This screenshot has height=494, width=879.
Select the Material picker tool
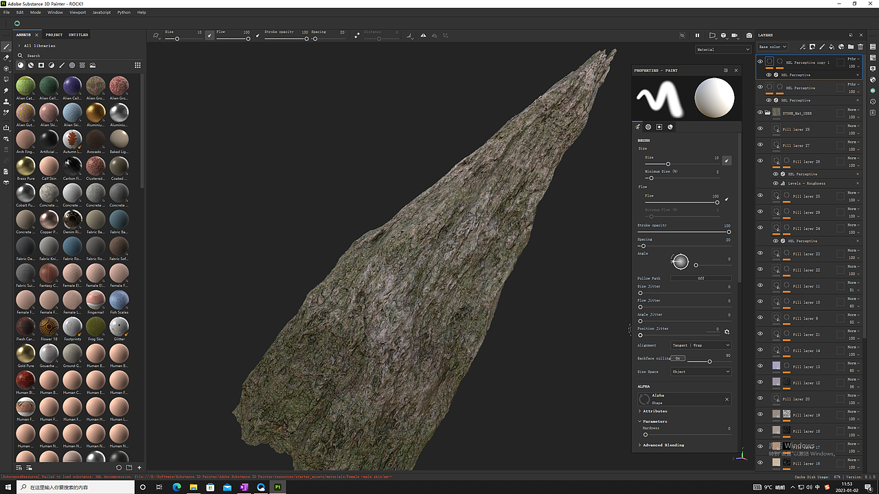tap(6, 113)
